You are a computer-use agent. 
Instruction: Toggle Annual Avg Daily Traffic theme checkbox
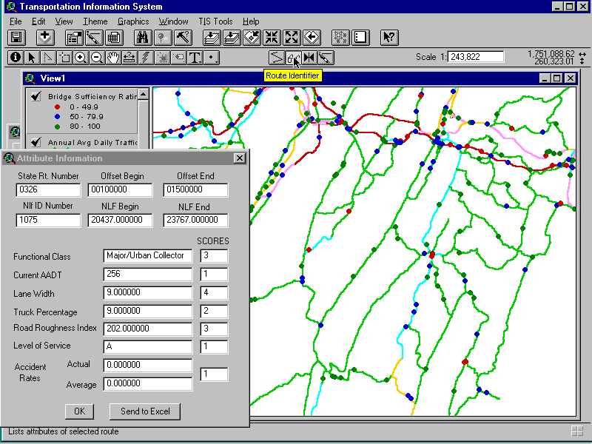point(36,141)
